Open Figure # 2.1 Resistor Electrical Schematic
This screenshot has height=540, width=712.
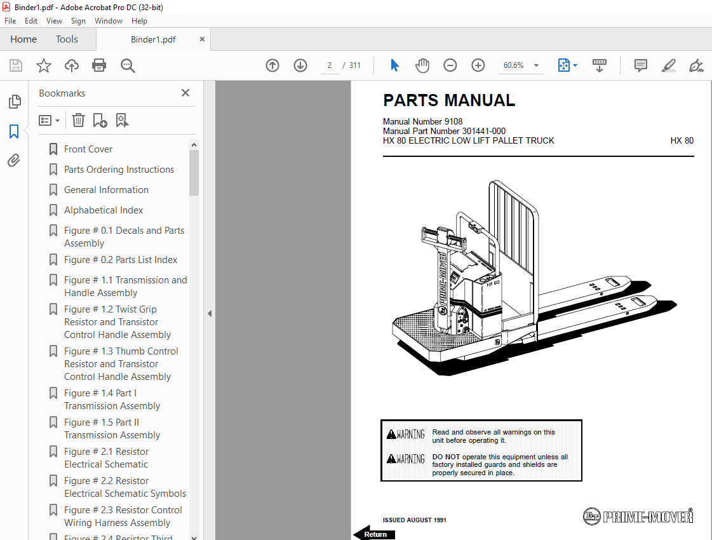point(106,458)
